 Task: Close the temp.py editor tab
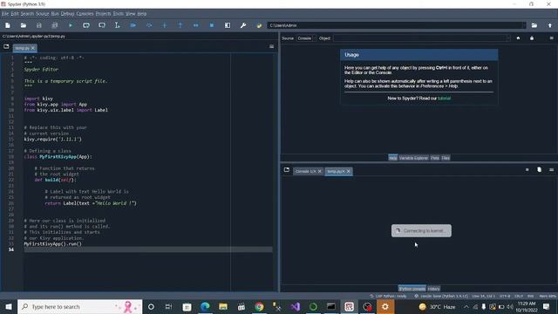[33, 48]
